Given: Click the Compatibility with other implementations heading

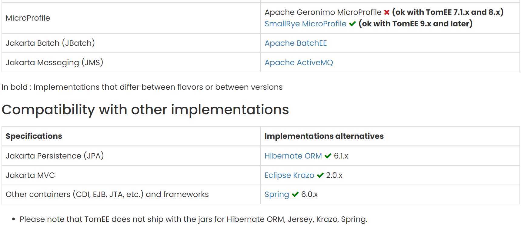Looking at the screenshot, I should (x=145, y=110).
